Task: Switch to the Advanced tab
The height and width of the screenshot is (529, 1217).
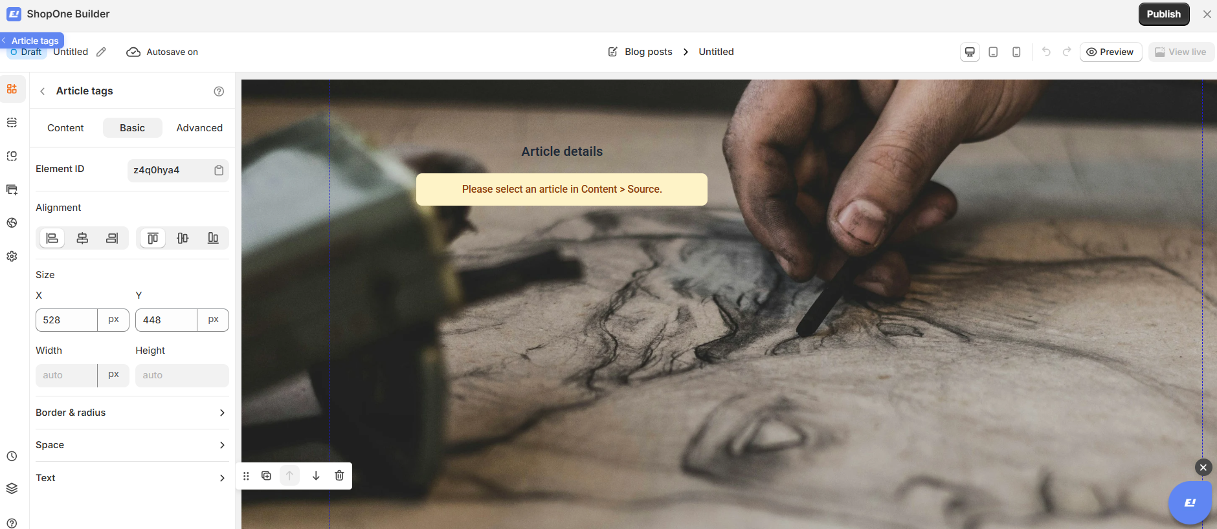Action: [199, 128]
